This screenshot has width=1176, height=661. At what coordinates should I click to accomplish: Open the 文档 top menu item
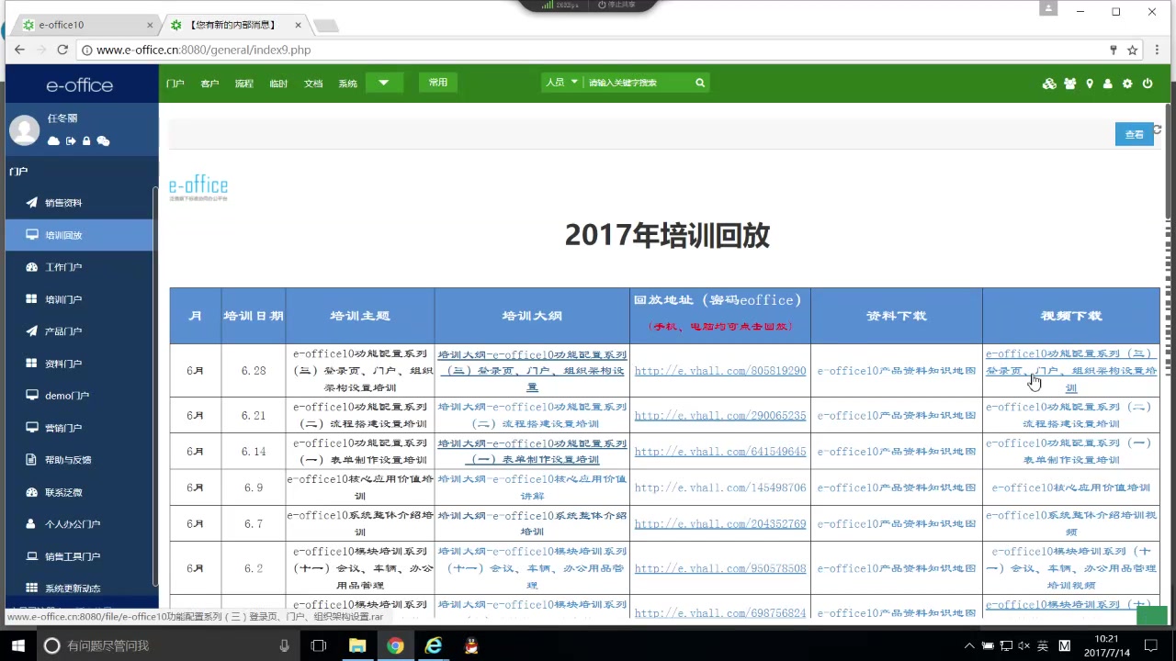point(313,84)
